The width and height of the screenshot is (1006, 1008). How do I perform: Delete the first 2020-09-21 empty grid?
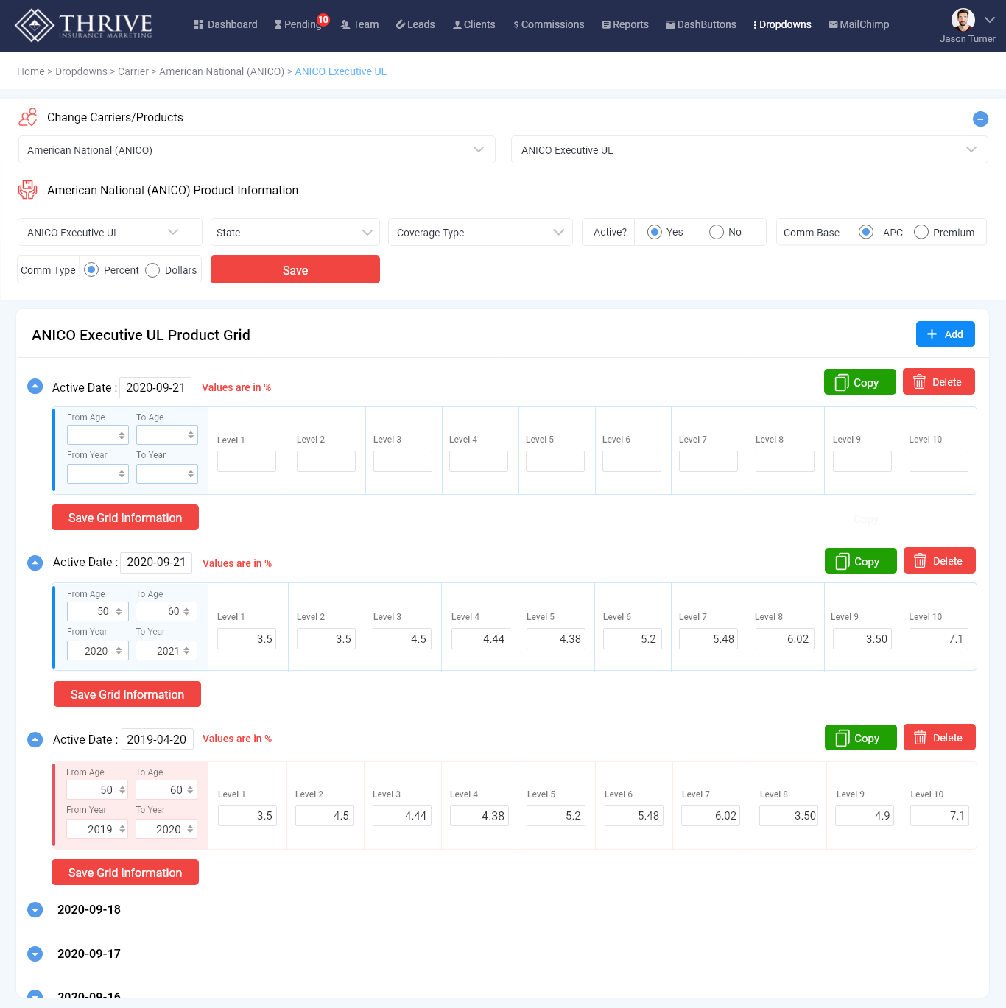pyautogui.click(x=938, y=381)
